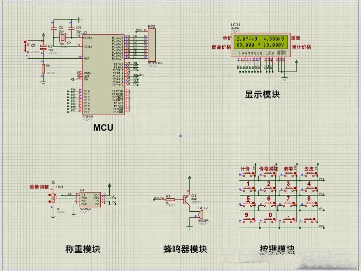Click the MCU heading label
The width and height of the screenshot is (361, 271).
pyautogui.click(x=103, y=128)
